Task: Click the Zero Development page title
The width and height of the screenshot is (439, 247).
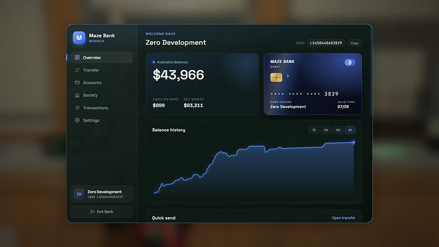Action: tap(176, 43)
